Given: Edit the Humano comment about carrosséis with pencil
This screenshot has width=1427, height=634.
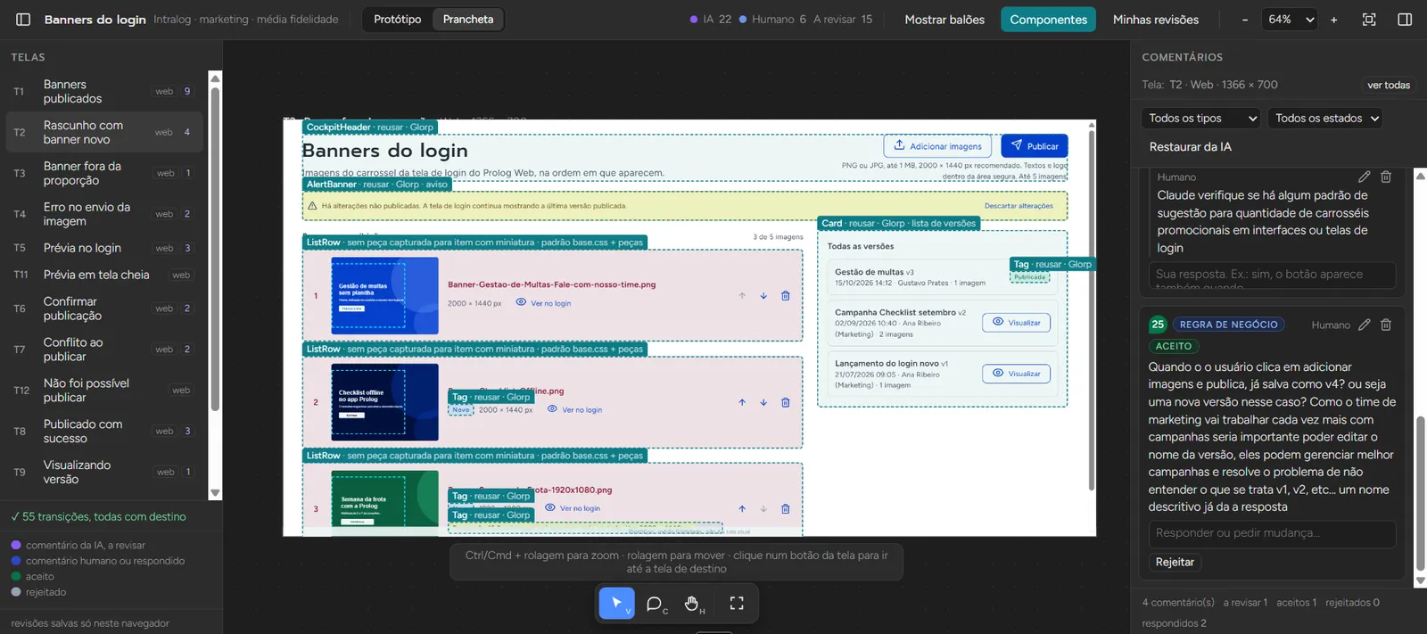Looking at the screenshot, I should tap(1364, 177).
